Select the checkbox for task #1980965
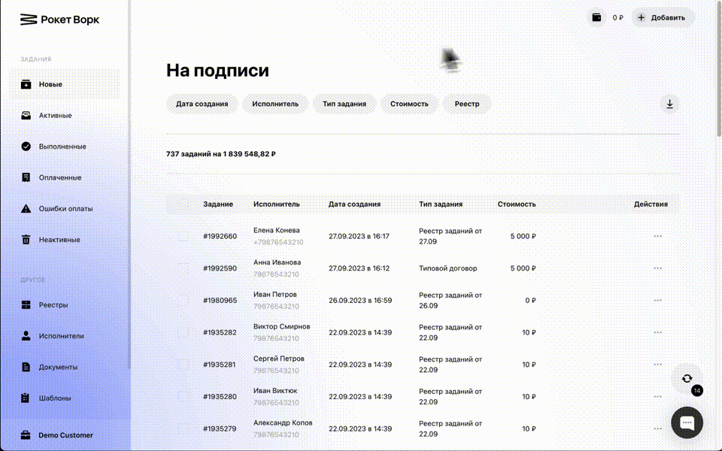 click(x=184, y=300)
